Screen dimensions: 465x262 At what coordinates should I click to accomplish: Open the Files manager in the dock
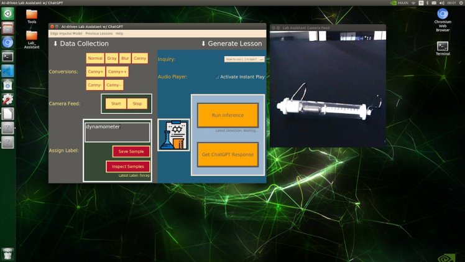7,28
